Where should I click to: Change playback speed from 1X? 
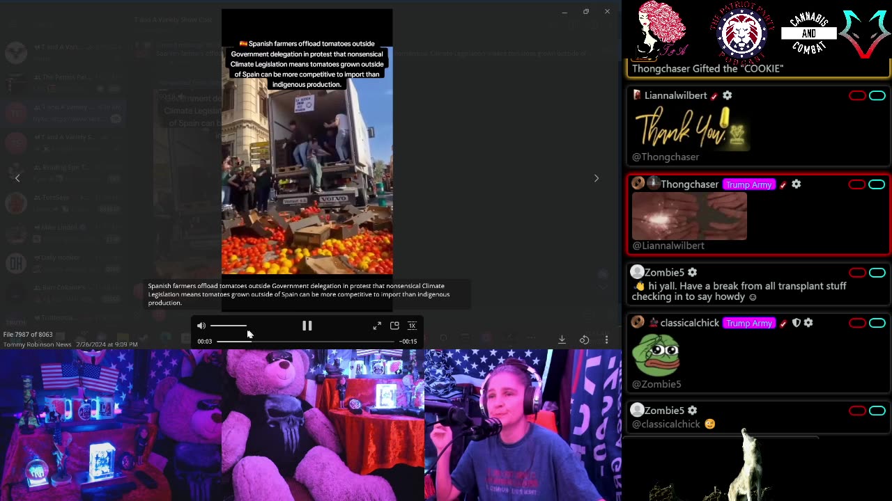coord(412,326)
